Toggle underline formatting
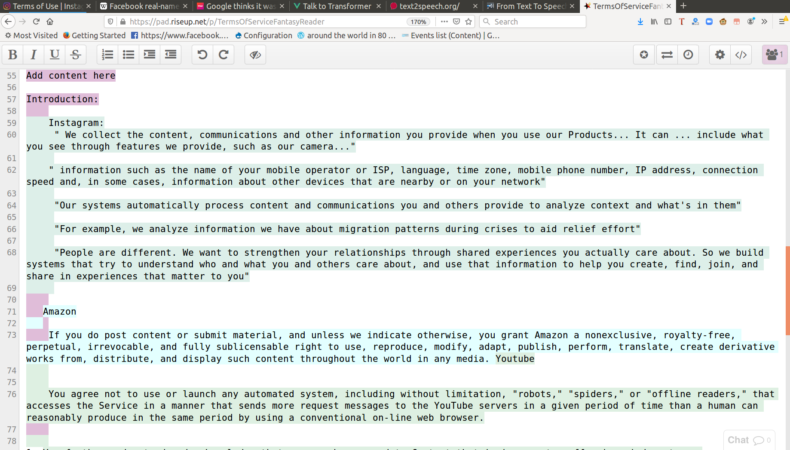This screenshot has height=450, width=790. pos(55,55)
